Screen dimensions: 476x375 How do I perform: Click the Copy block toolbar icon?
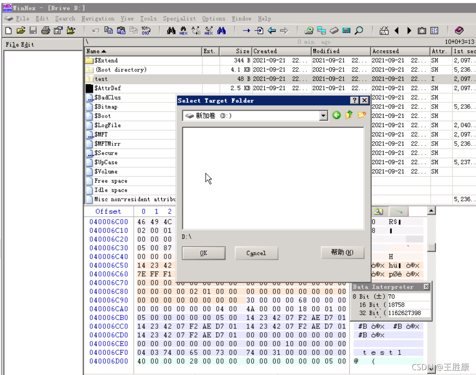[x=109, y=30]
